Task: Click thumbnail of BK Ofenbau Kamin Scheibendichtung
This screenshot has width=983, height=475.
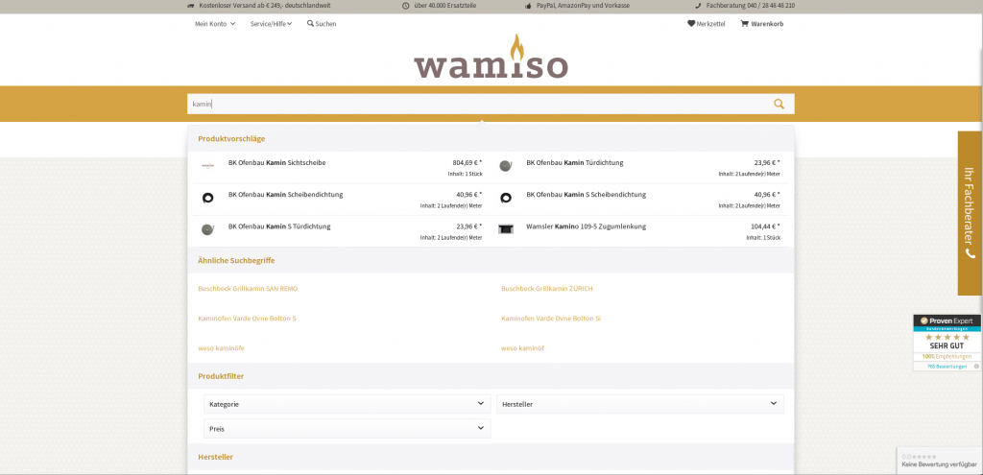Action: [208, 198]
